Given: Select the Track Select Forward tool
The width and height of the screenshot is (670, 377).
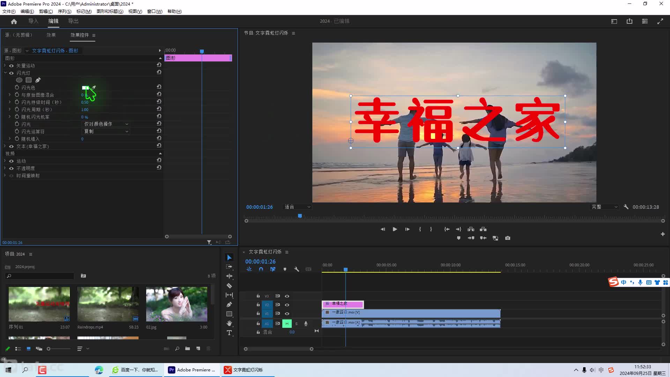Looking at the screenshot, I should (229, 267).
